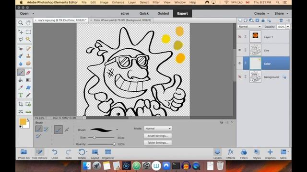Viewport: 307px width, 172px height.
Task: Expand the Open button dropdown arrow
Action: pos(33,13)
